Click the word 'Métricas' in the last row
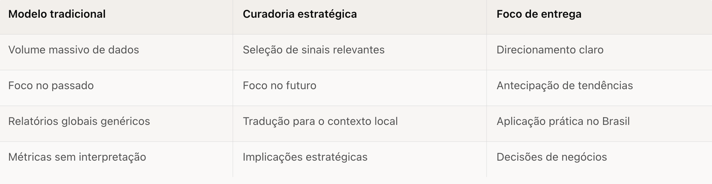 (x=30, y=157)
